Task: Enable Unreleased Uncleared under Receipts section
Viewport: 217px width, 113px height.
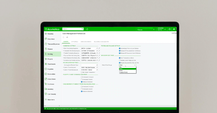Action: tap(82, 77)
